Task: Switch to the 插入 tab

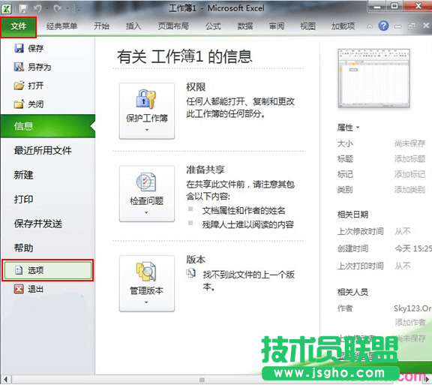Action: tap(133, 26)
